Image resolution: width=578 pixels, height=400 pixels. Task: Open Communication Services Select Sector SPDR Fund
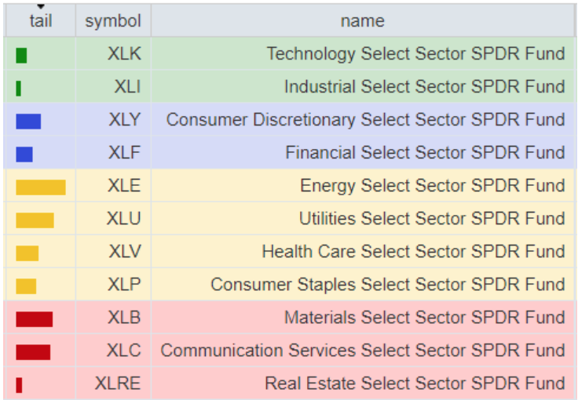(x=363, y=351)
